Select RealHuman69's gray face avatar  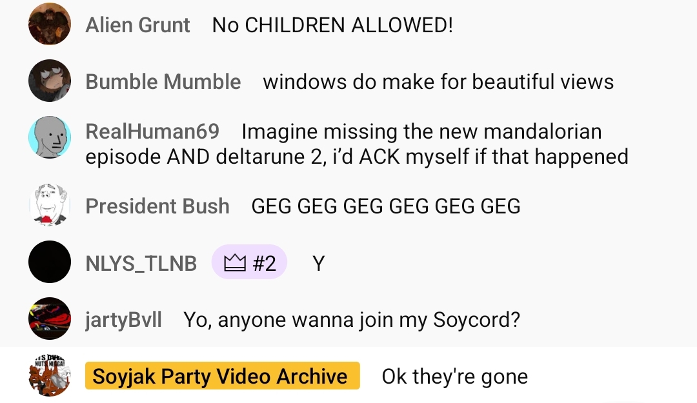click(x=50, y=137)
